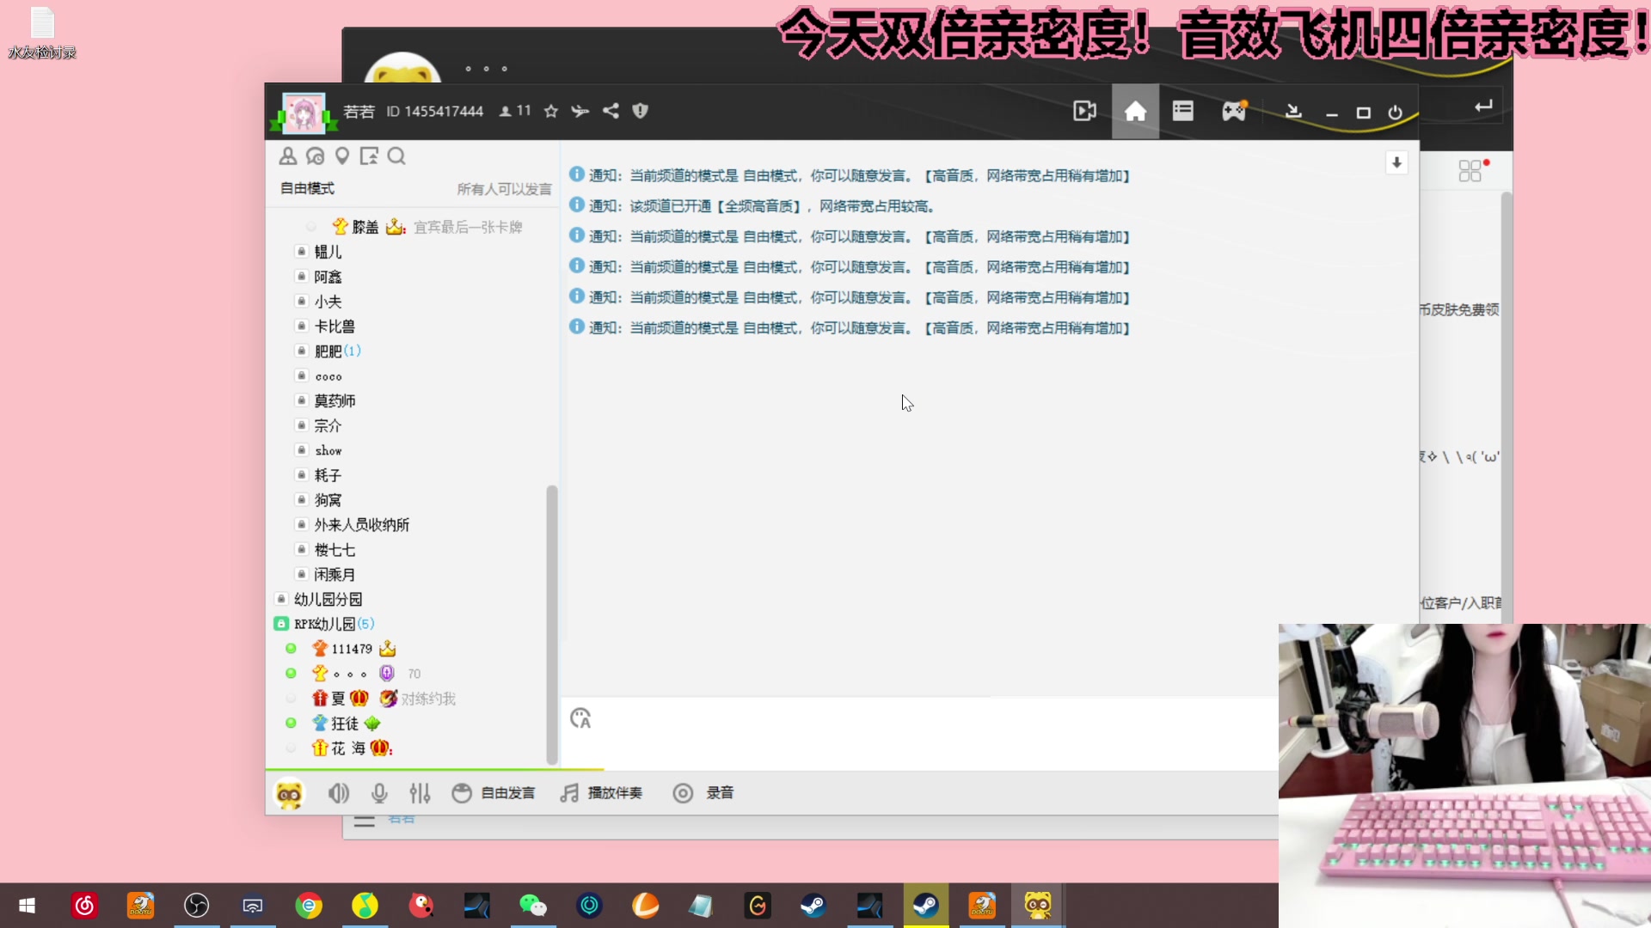
Task: Open the list panel icon next to home
Action: click(x=1183, y=111)
